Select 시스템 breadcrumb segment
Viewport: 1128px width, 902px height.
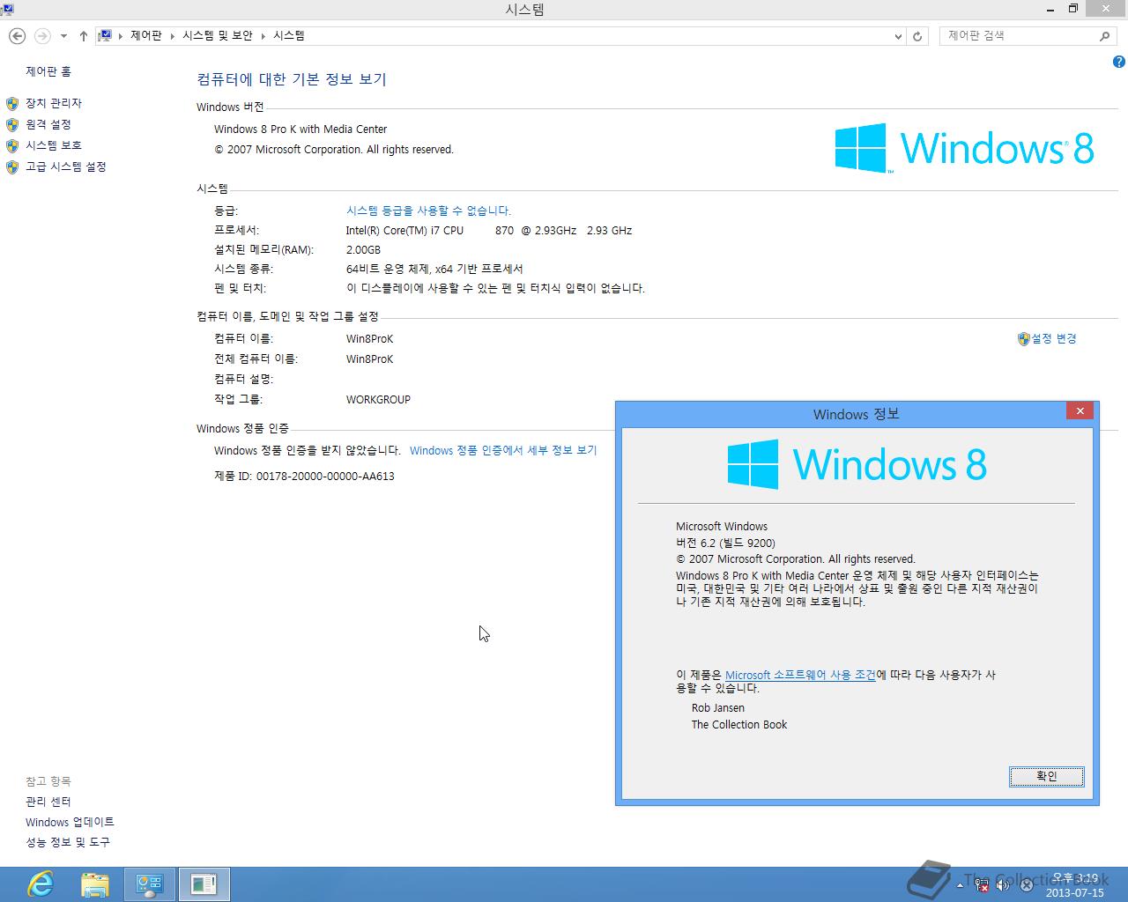[x=289, y=36]
